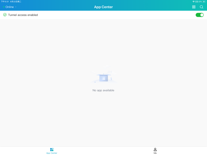207x155 pixels.
Task: Select the Tunnel access enabled text
Action: 23,15
